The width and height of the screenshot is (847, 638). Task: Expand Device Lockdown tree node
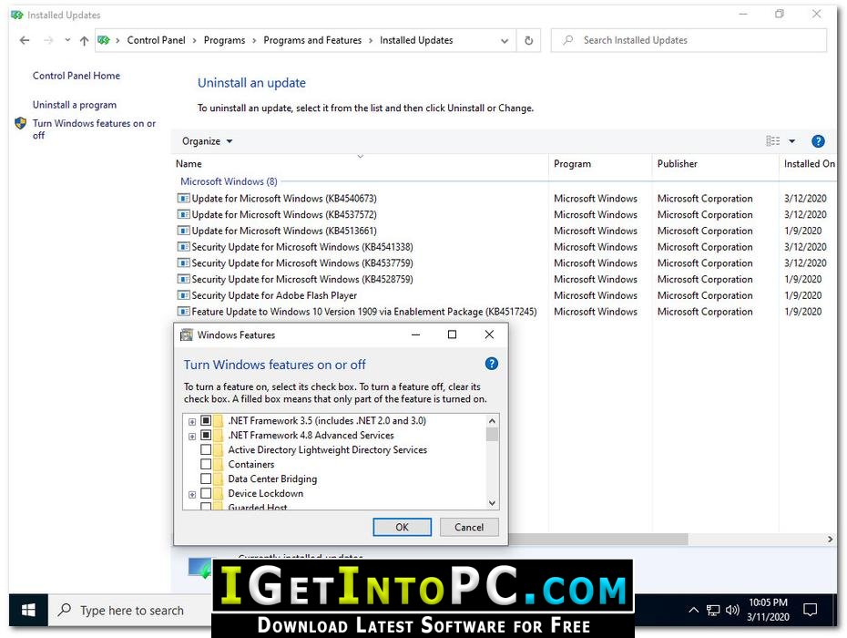pyautogui.click(x=192, y=494)
